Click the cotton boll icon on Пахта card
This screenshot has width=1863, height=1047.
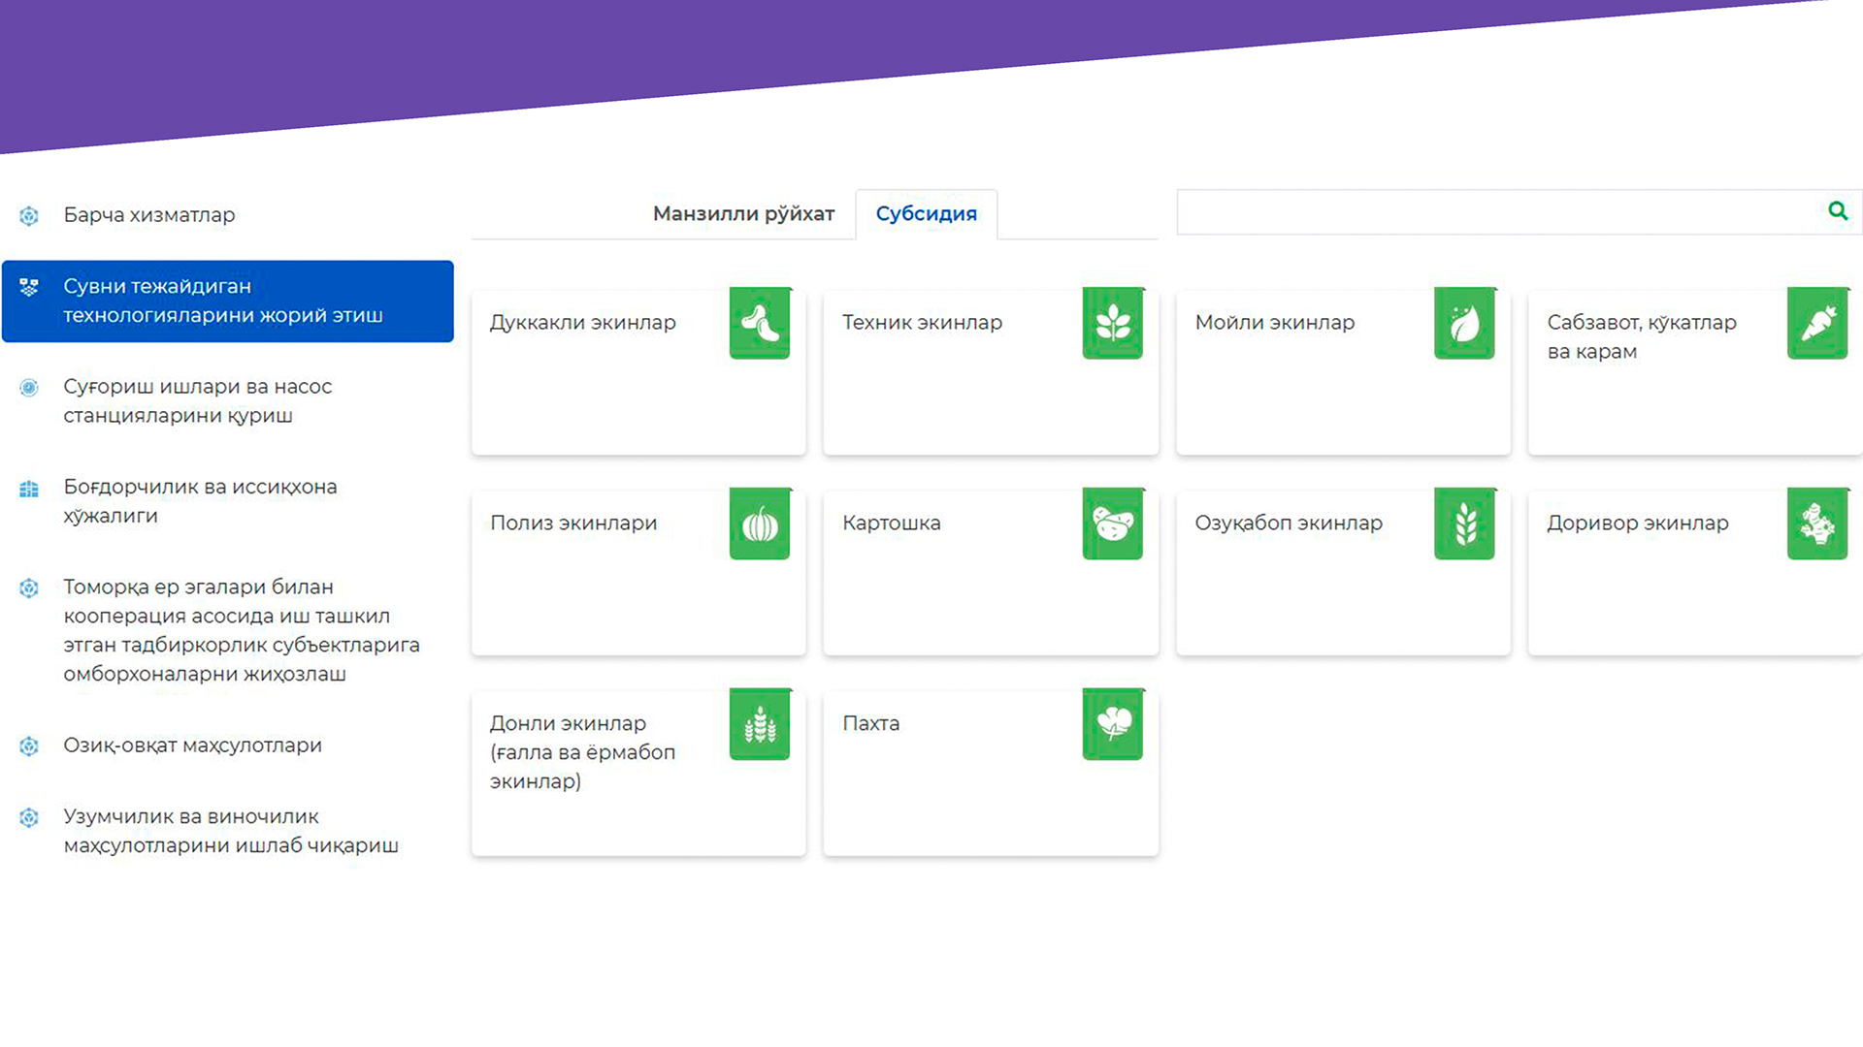click(x=1113, y=725)
